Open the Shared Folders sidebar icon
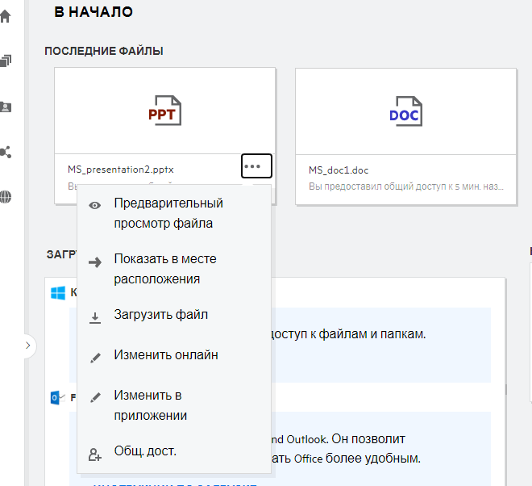532x486 pixels. point(6,107)
